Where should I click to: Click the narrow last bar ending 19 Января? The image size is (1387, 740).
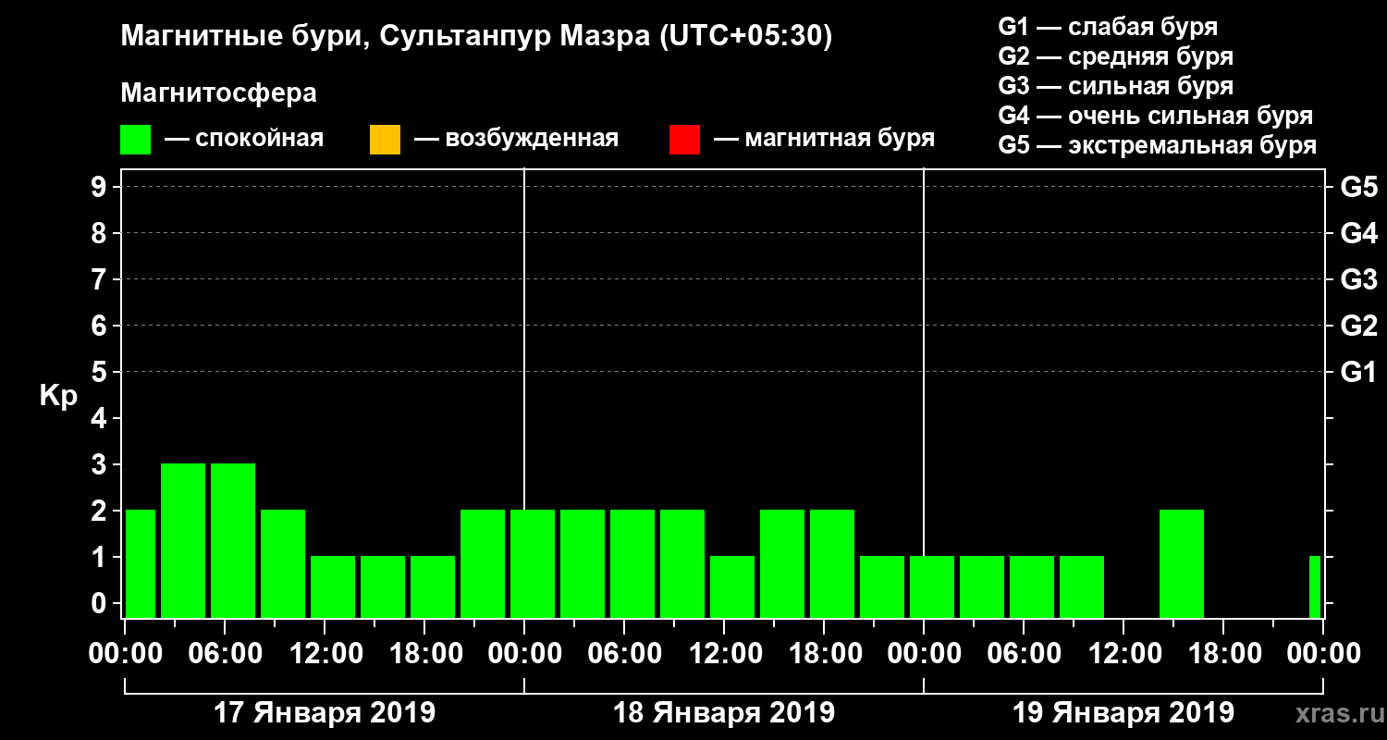1315,586
